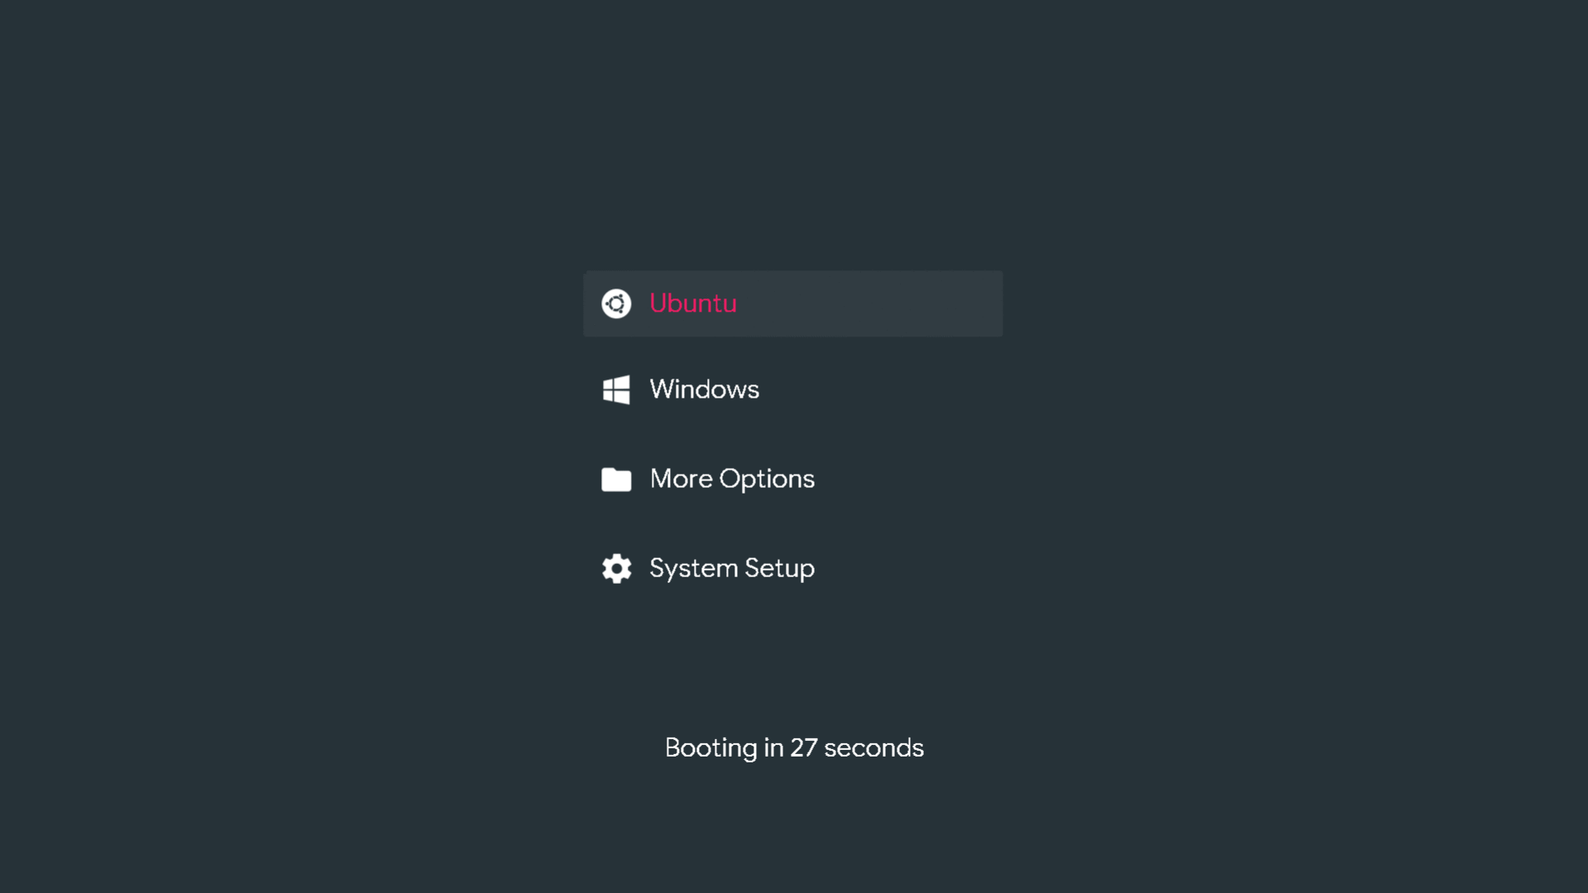The height and width of the screenshot is (893, 1588).
Task: Click the letter W of Windows
Action: pyautogui.click(x=662, y=389)
